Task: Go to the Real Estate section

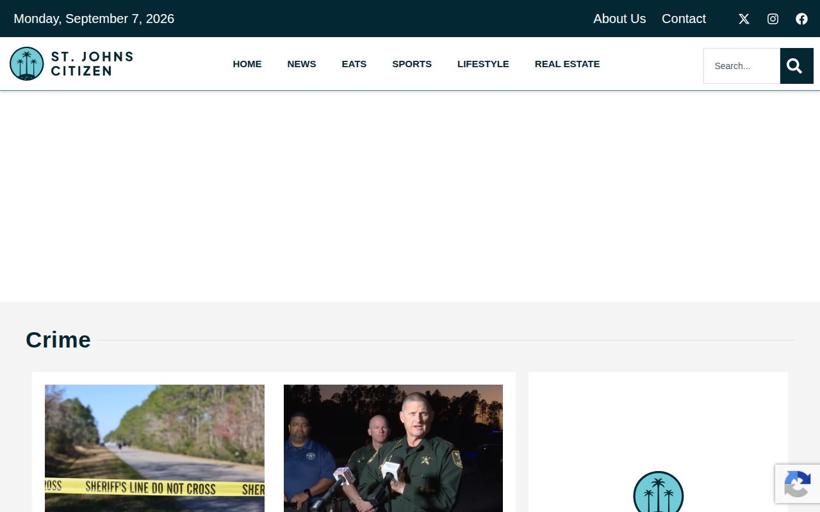Action: point(568,64)
